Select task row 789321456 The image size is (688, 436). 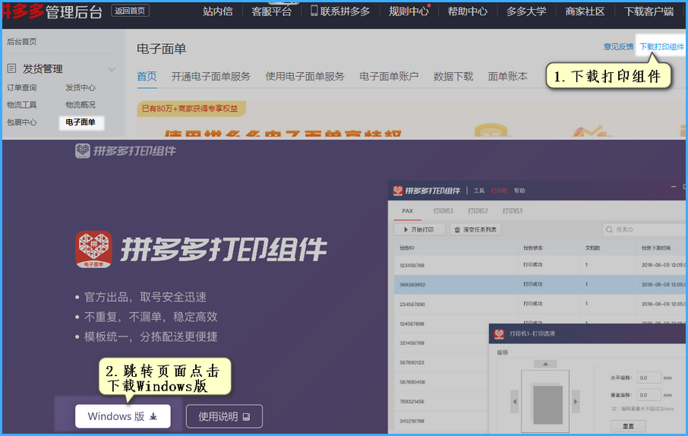441,401
